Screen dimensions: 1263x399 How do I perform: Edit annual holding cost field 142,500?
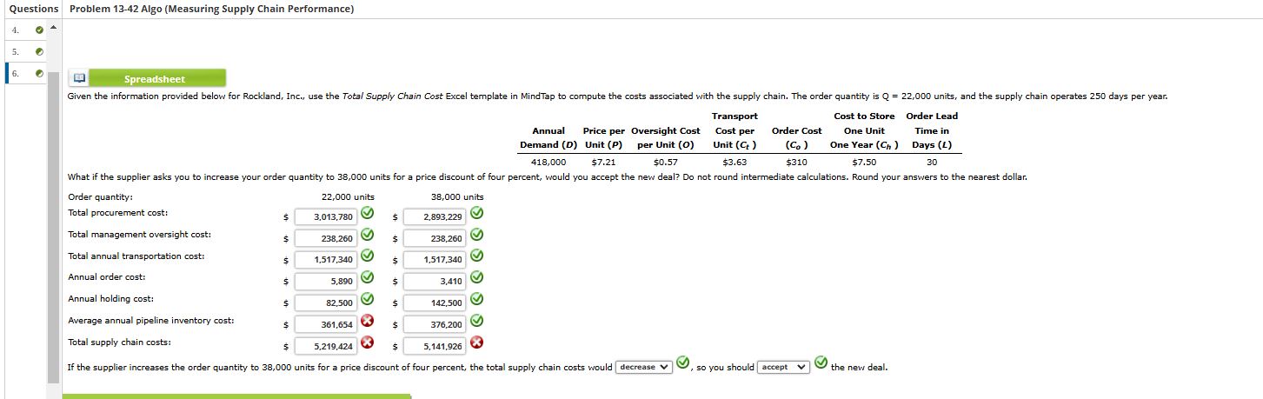(x=434, y=303)
